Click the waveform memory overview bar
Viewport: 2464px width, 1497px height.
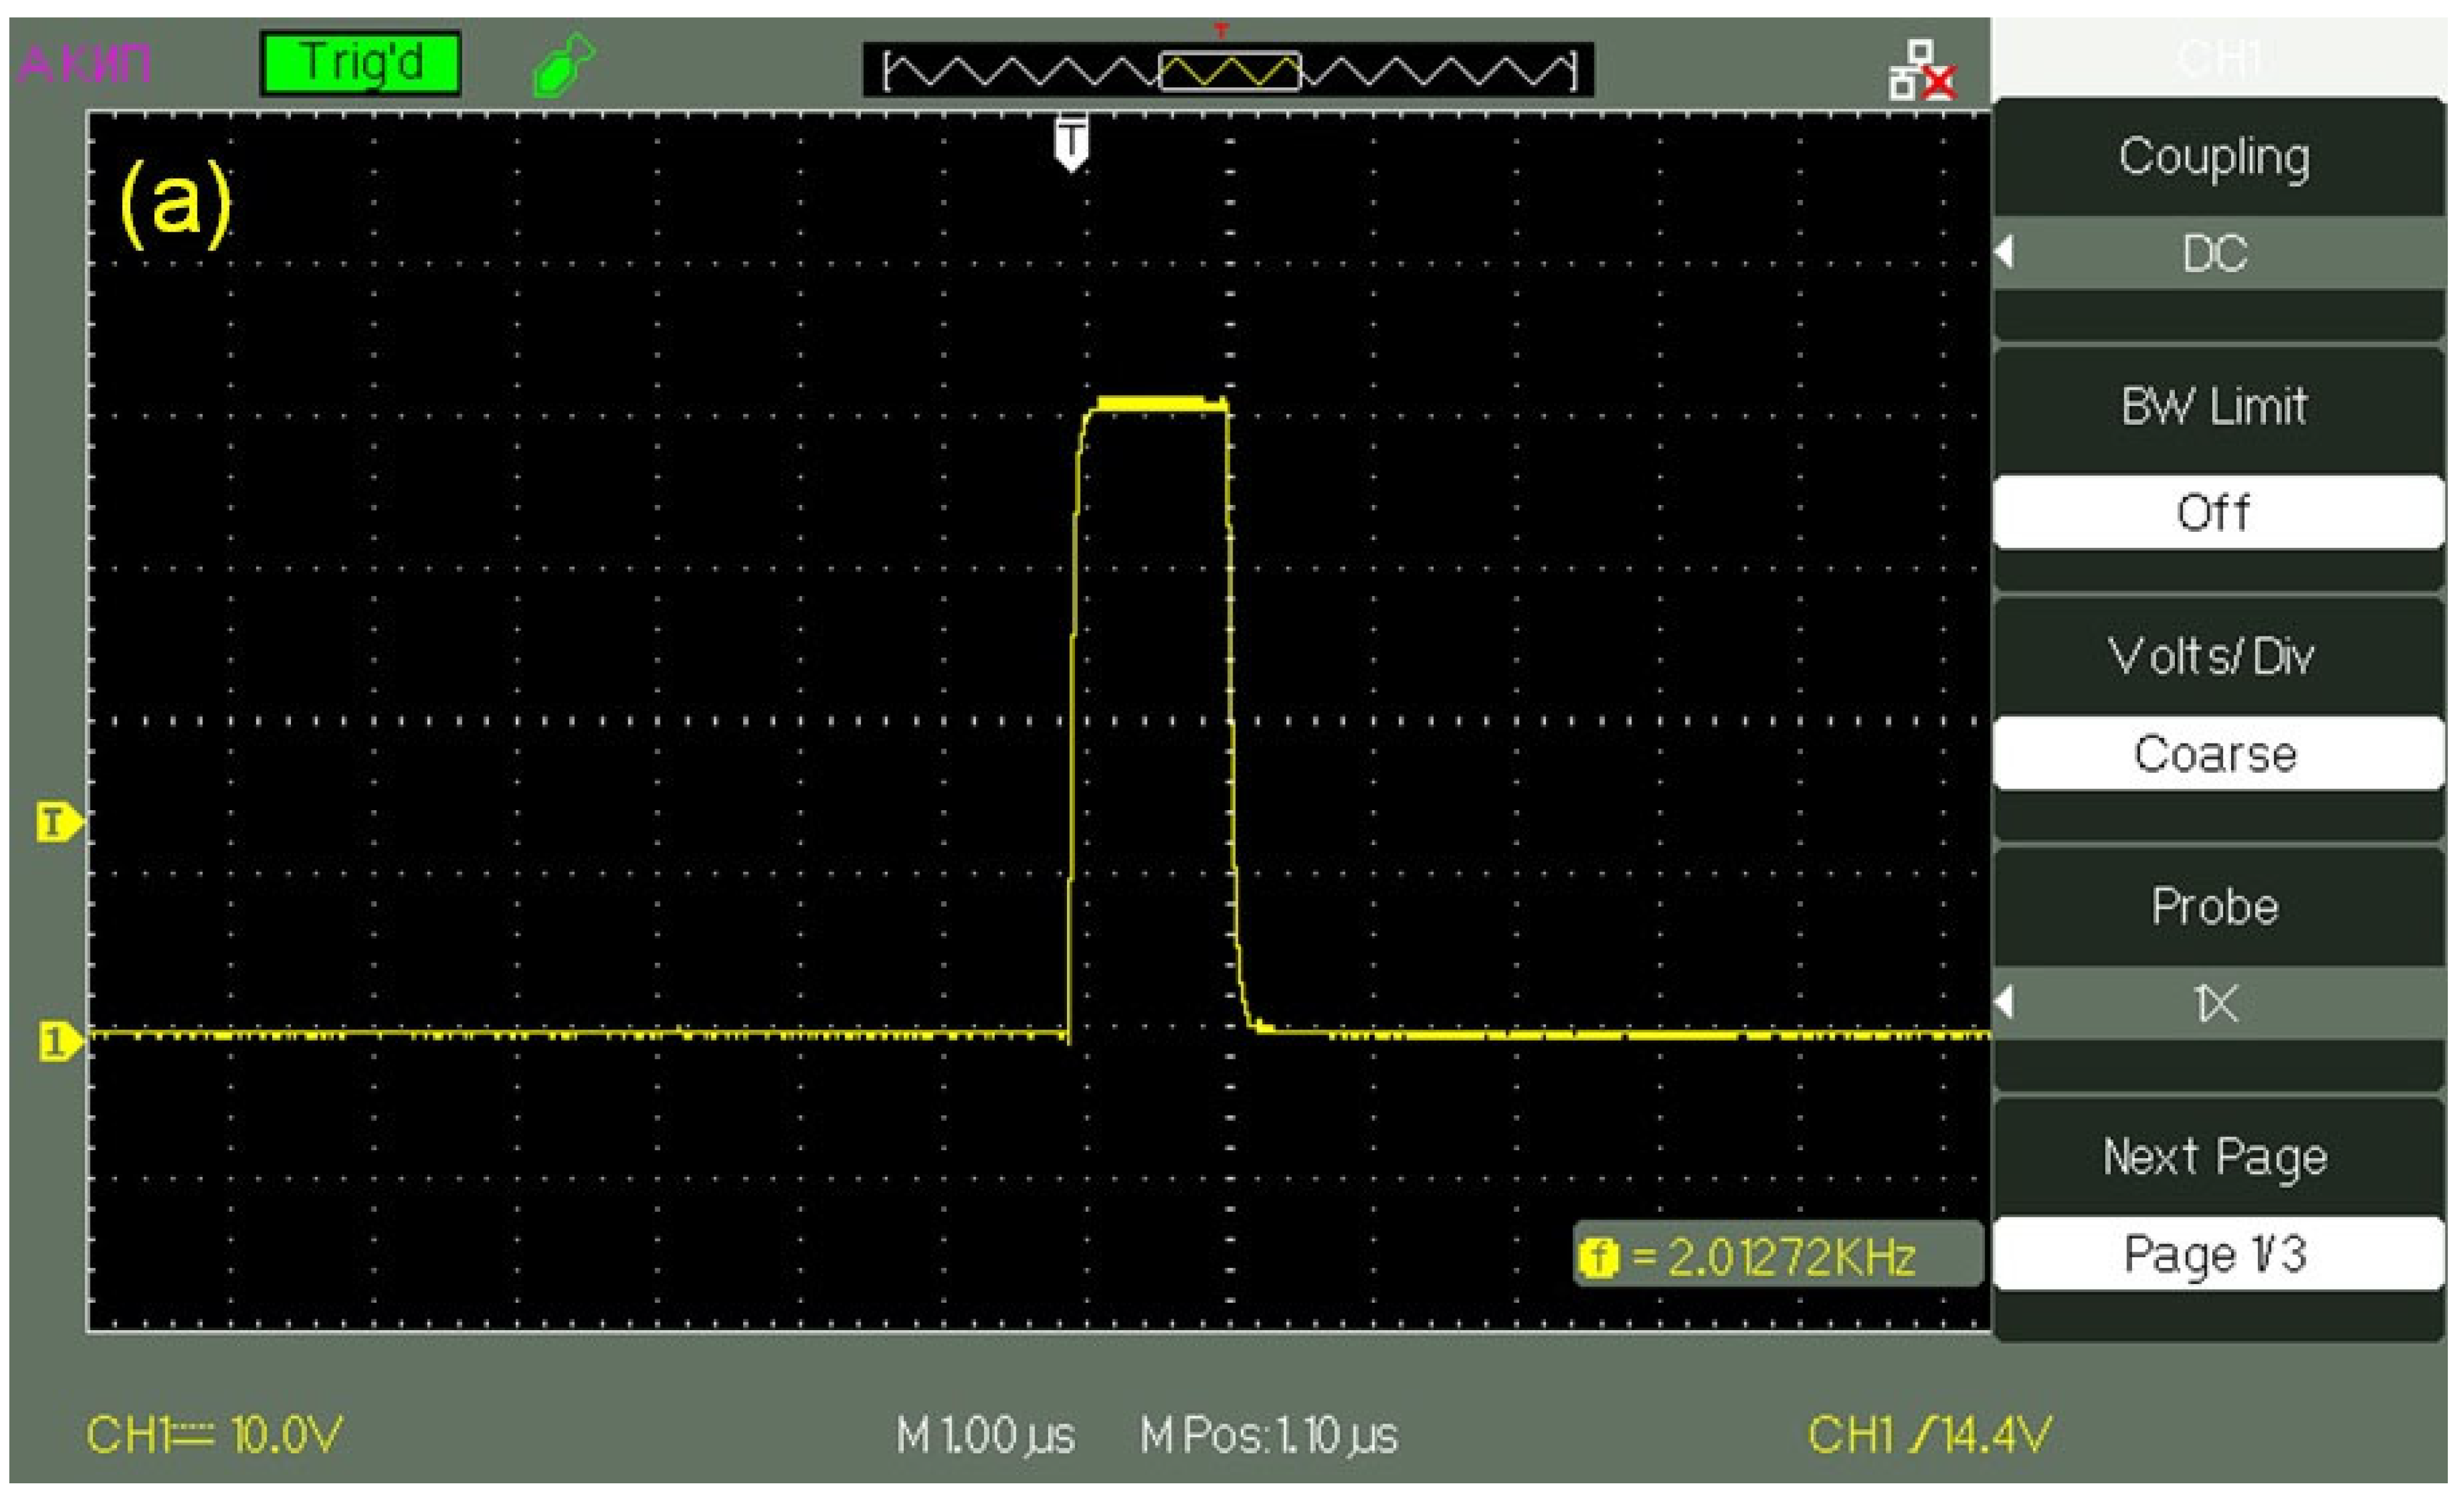1228,71
